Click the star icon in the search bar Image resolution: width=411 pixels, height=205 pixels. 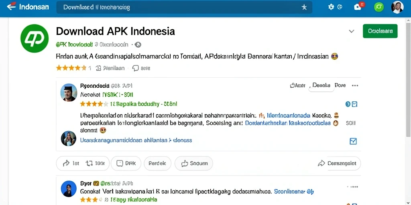coord(304,7)
